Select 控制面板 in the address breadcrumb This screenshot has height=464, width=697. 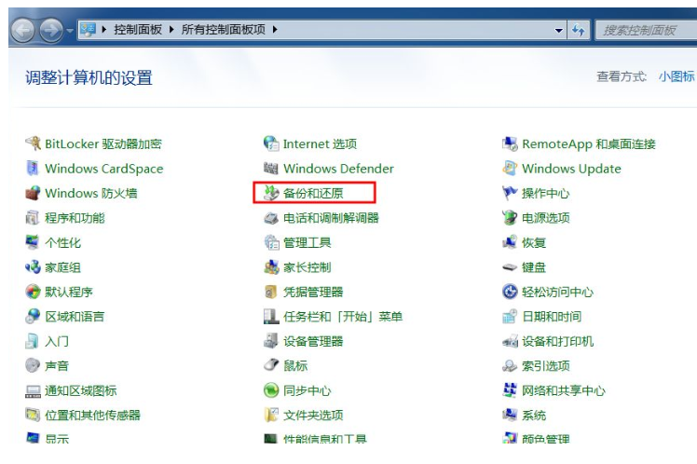(x=138, y=30)
